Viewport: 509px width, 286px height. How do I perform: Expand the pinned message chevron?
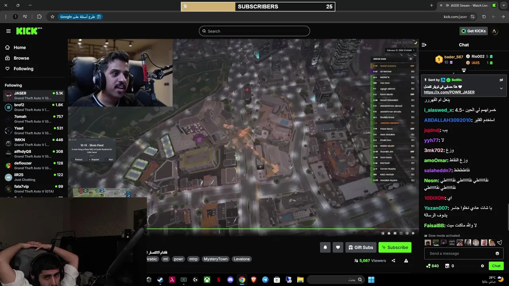click(x=501, y=88)
